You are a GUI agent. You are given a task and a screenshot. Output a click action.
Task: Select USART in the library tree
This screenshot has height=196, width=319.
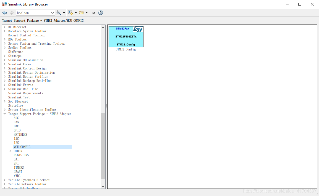point(18,172)
